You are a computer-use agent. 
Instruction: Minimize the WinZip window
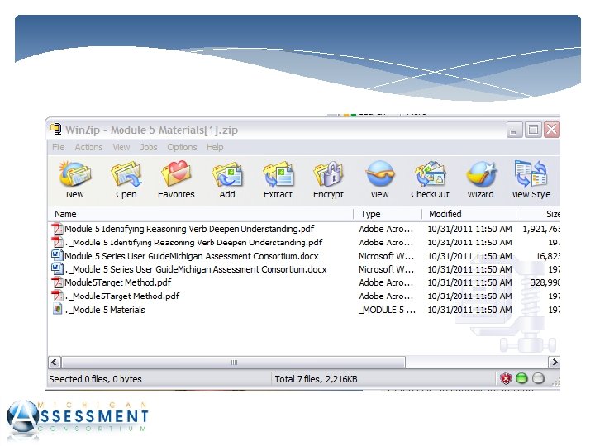pyautogui.click(x=515, y=130)
